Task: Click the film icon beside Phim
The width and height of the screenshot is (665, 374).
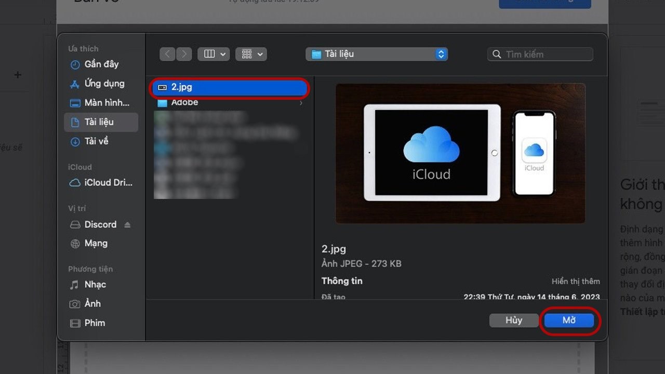Action: (75, 323)
